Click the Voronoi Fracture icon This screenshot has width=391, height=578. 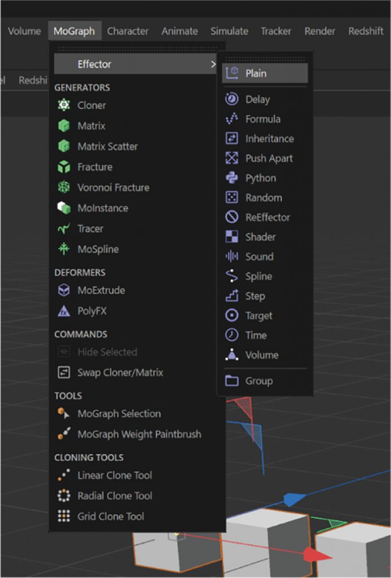63,187
